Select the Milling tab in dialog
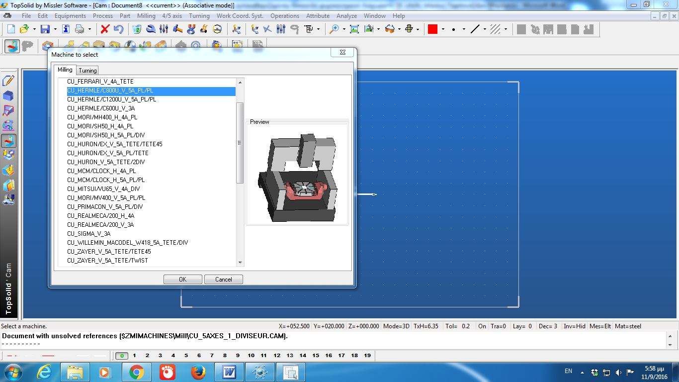The width and height of the screenshot is (679, 382). tap(65, 70)
